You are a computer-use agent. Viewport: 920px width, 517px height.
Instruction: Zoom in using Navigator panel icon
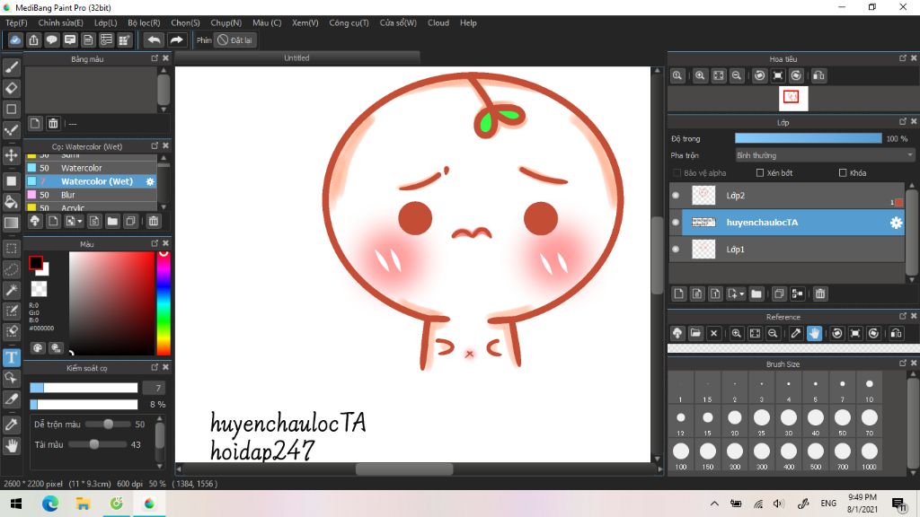point(700,75)
